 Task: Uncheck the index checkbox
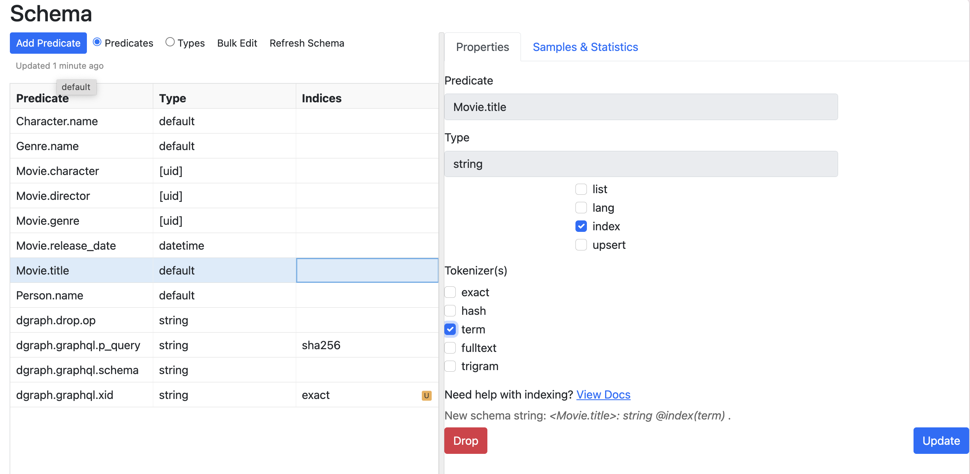pyautogui.click(x=581, y=226)
